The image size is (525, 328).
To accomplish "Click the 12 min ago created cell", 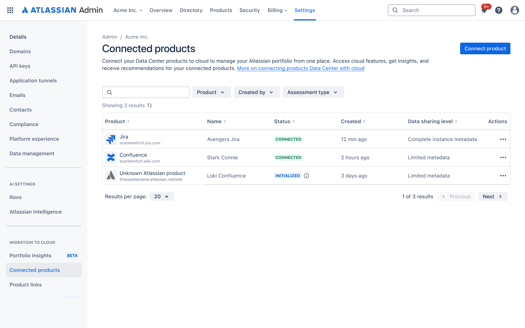I will 354,139.
